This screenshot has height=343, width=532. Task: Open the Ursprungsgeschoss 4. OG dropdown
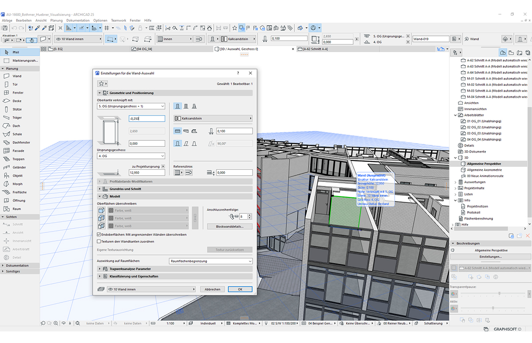tap(131, 156)
